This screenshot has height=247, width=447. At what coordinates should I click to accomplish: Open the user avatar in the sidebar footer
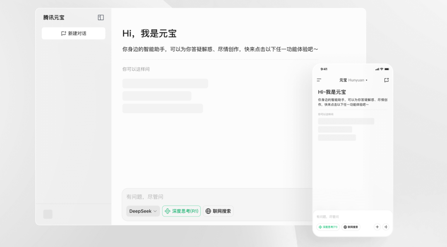pos(48,214)
